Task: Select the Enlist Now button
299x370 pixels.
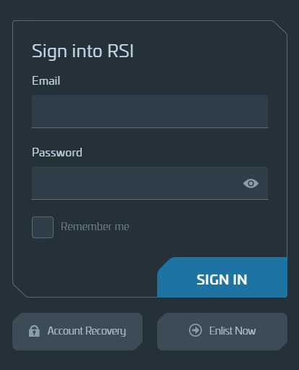Action: (x=222, y=332)
